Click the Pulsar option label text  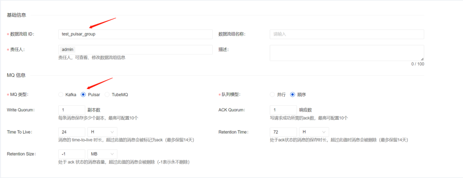pyautogui.click(x=94, y=95)
